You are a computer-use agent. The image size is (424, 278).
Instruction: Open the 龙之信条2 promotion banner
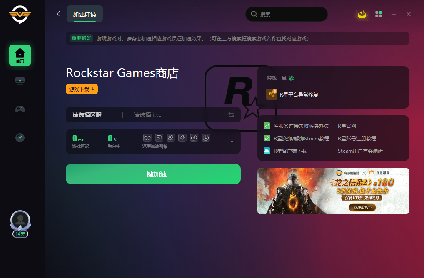[333, 191]
